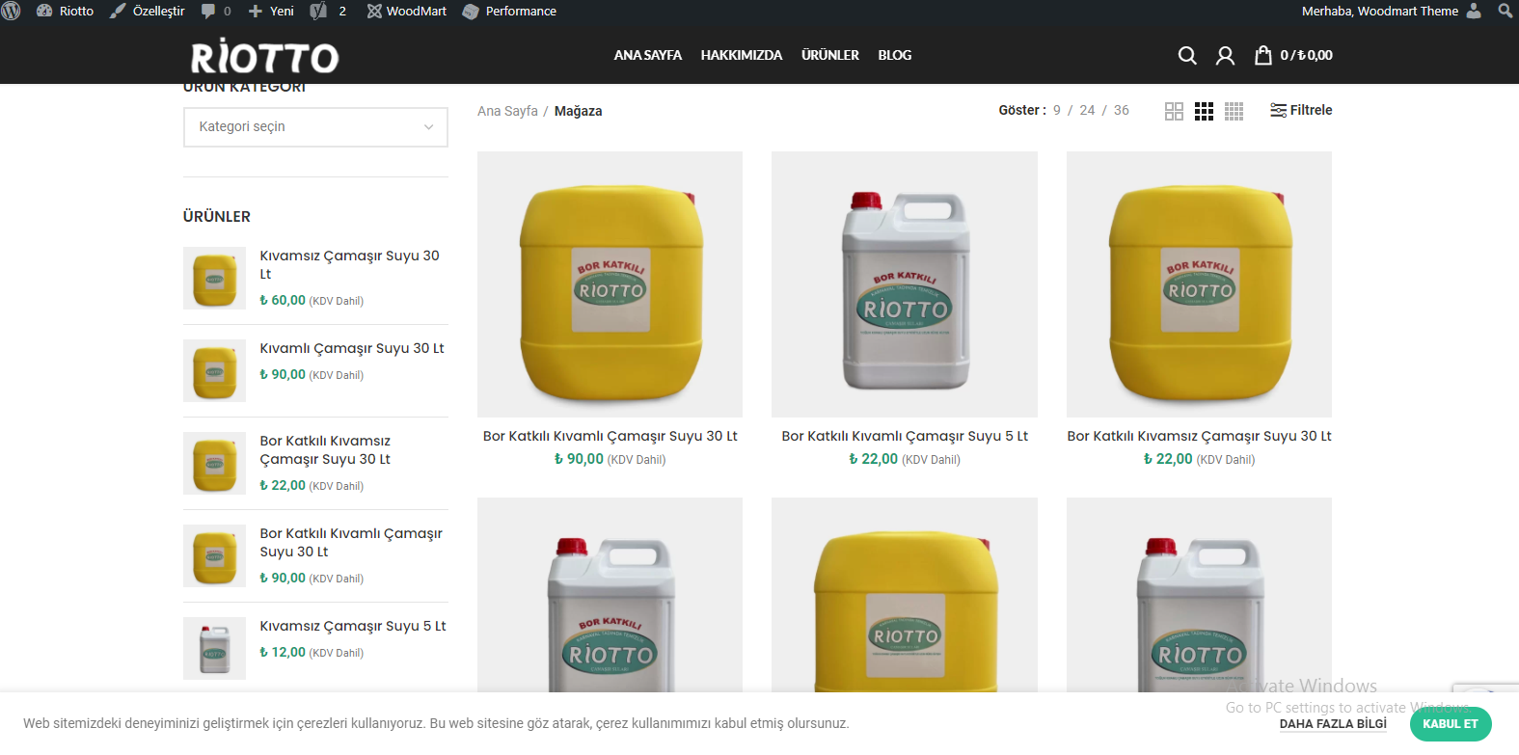
Task: Open sidebar link Bor Katkılı Kıvamlı Çamaşır Suyu 30 Lt
Action: pyautogui.click(x=351, y=542)
